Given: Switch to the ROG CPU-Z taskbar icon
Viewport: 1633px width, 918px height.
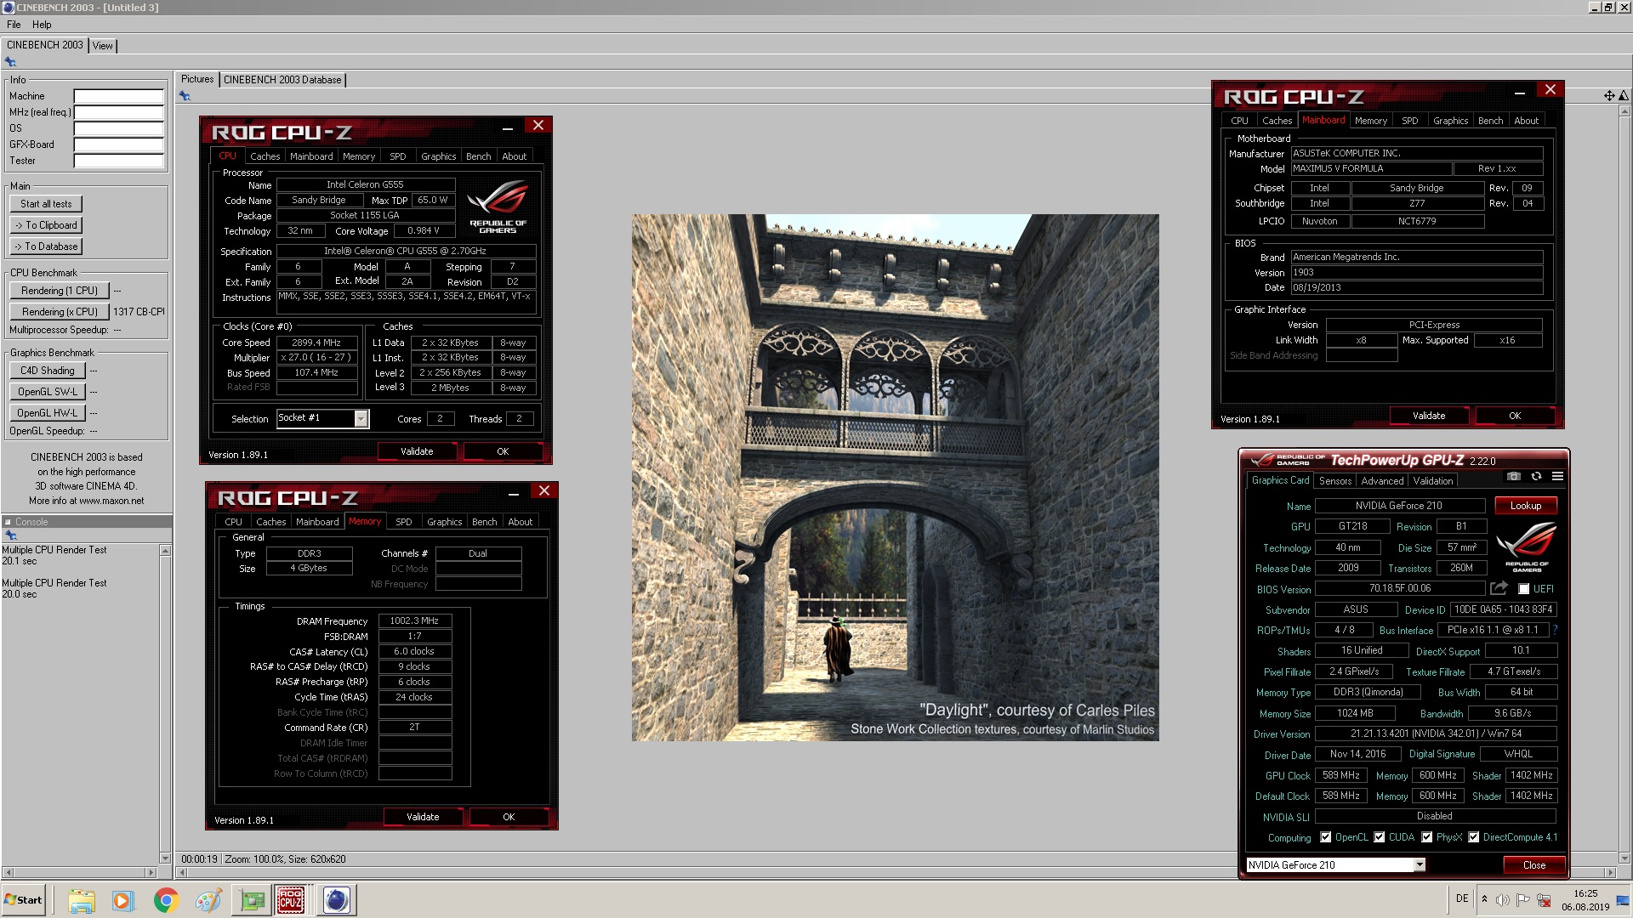Looking at the screenshot, I should point(291,900).
